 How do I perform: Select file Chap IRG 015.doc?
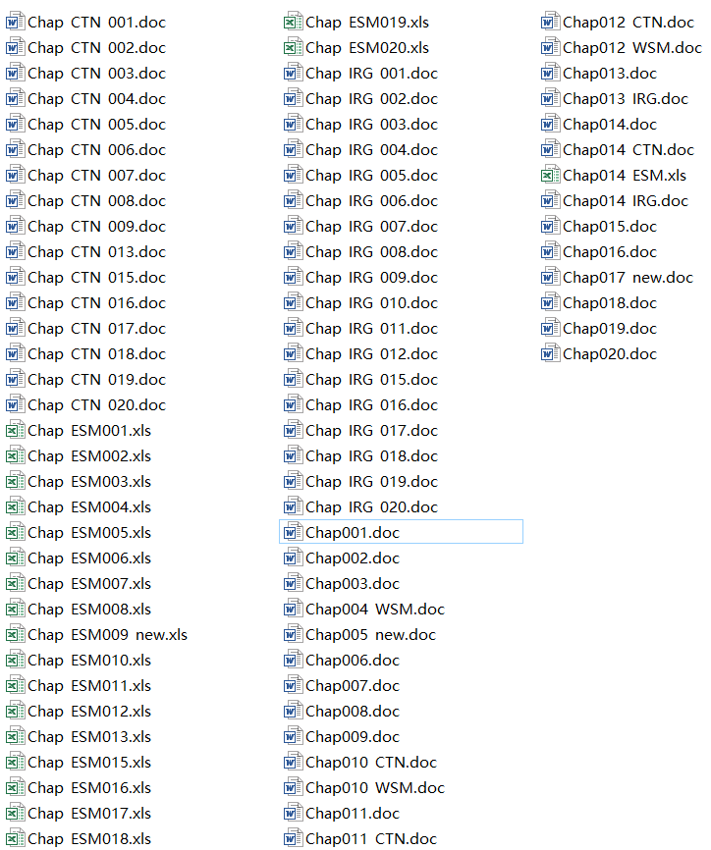click(360, 380)
